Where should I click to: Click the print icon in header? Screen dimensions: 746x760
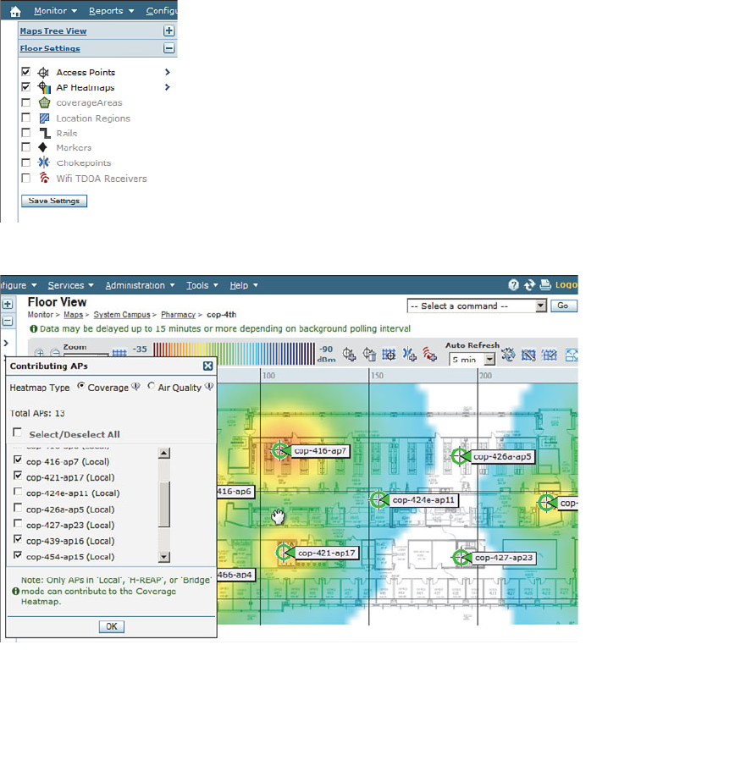click(x=545, y=285)
